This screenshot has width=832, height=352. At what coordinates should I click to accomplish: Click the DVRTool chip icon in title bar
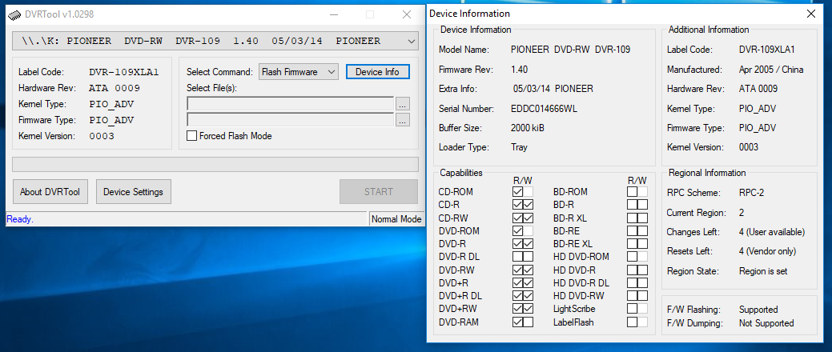[15, 15]
